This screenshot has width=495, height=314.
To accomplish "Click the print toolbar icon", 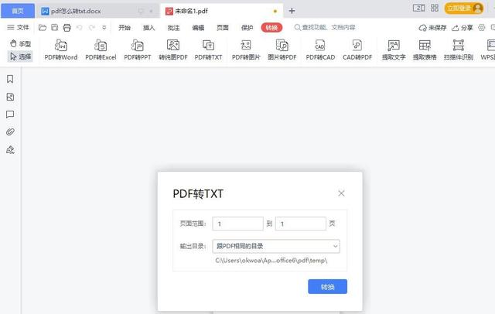I will coord(67,28).
